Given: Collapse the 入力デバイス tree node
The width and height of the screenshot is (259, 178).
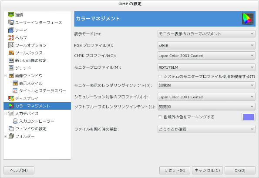Looking at the screenshot, I should coord(6,114).
